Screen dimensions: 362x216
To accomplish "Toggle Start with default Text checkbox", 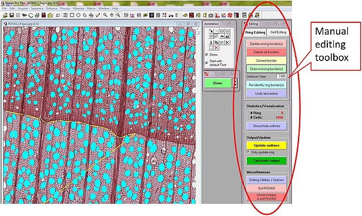I will tap(207, 62).
